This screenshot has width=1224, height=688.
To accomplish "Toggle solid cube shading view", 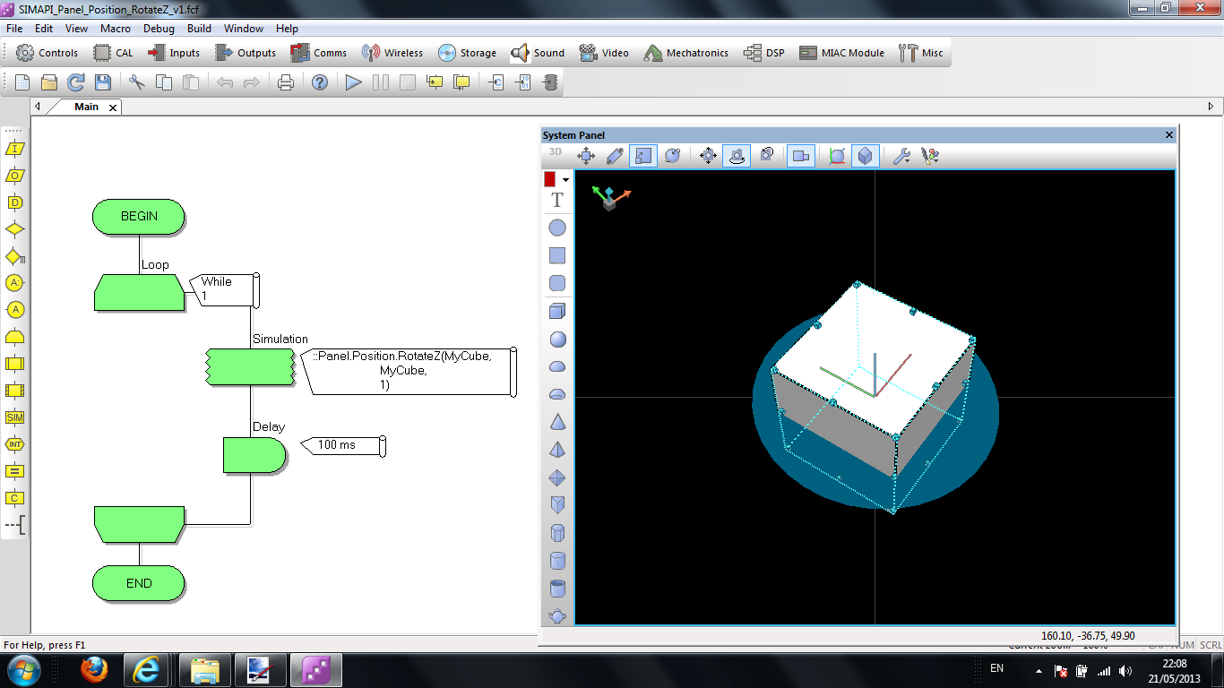I will 865,156.
